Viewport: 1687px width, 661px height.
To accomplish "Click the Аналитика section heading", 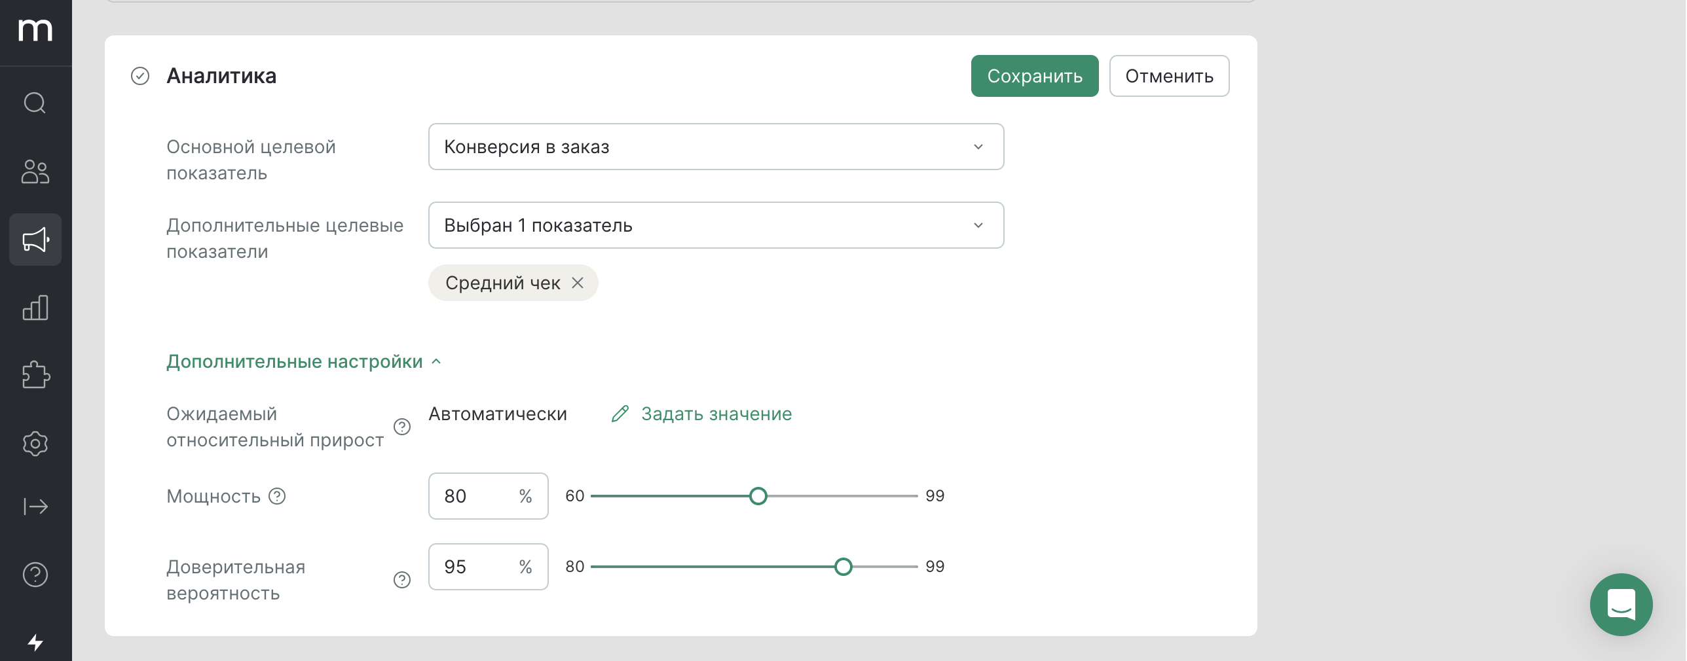I will (221, 76).
